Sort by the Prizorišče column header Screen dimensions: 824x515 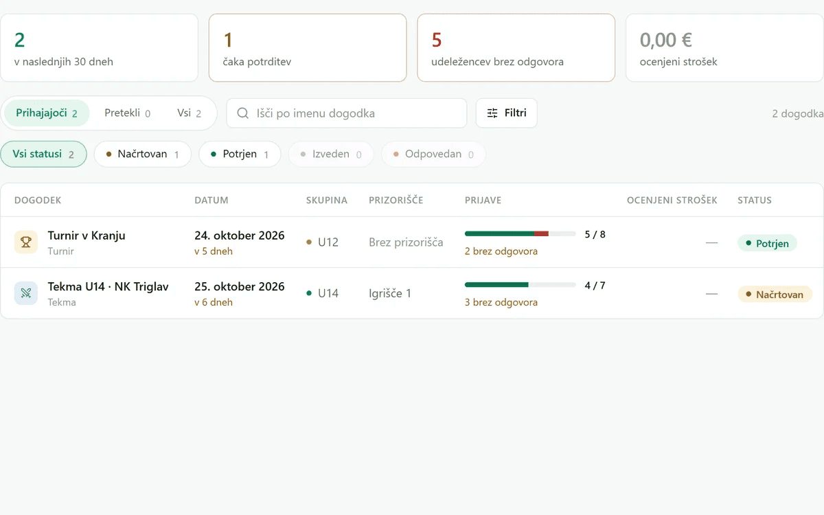click(x=396, y=201)
